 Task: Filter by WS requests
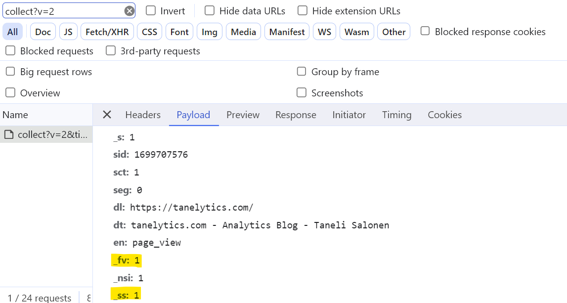(x=325, y=32)
